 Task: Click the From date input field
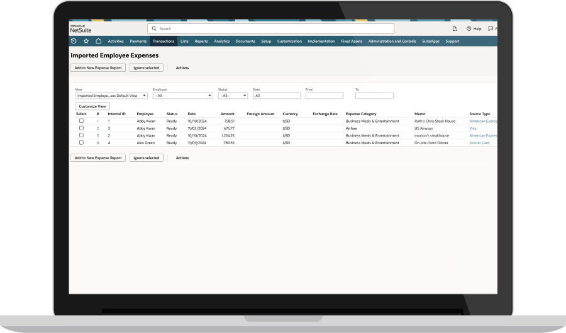coord(325,96)
